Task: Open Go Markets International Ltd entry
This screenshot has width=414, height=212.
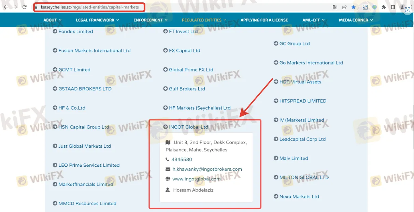Action: (x=311, y=63)
